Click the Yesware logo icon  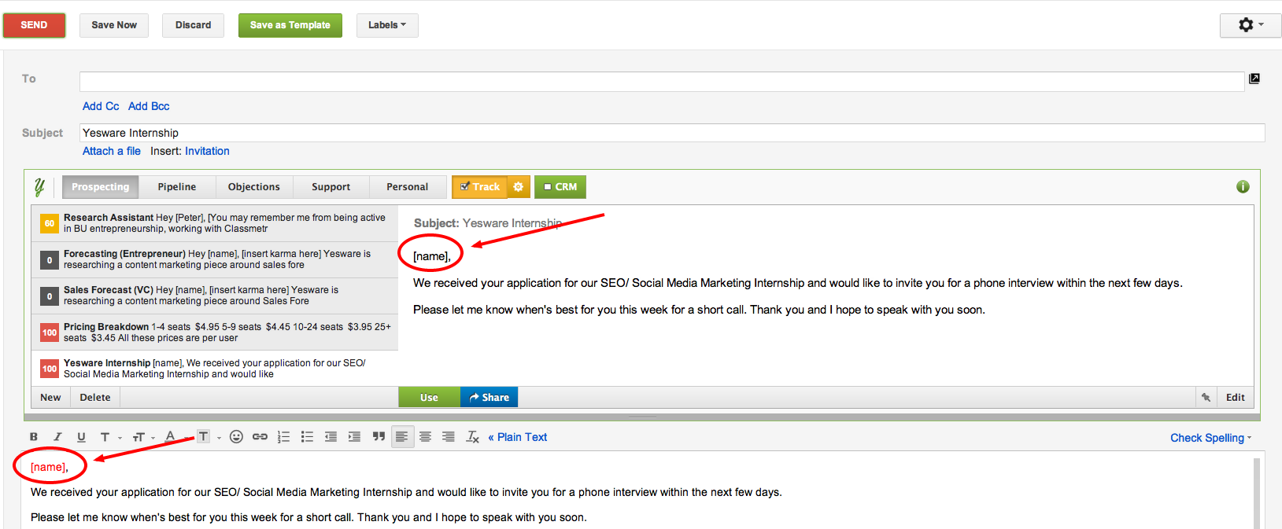pos(39,187)
